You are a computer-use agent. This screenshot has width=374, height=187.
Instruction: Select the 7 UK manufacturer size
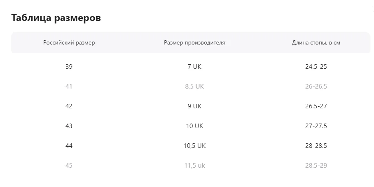click(x=194, y=66)
